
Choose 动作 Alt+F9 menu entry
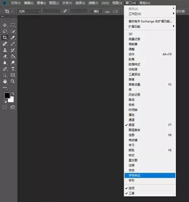150,54
